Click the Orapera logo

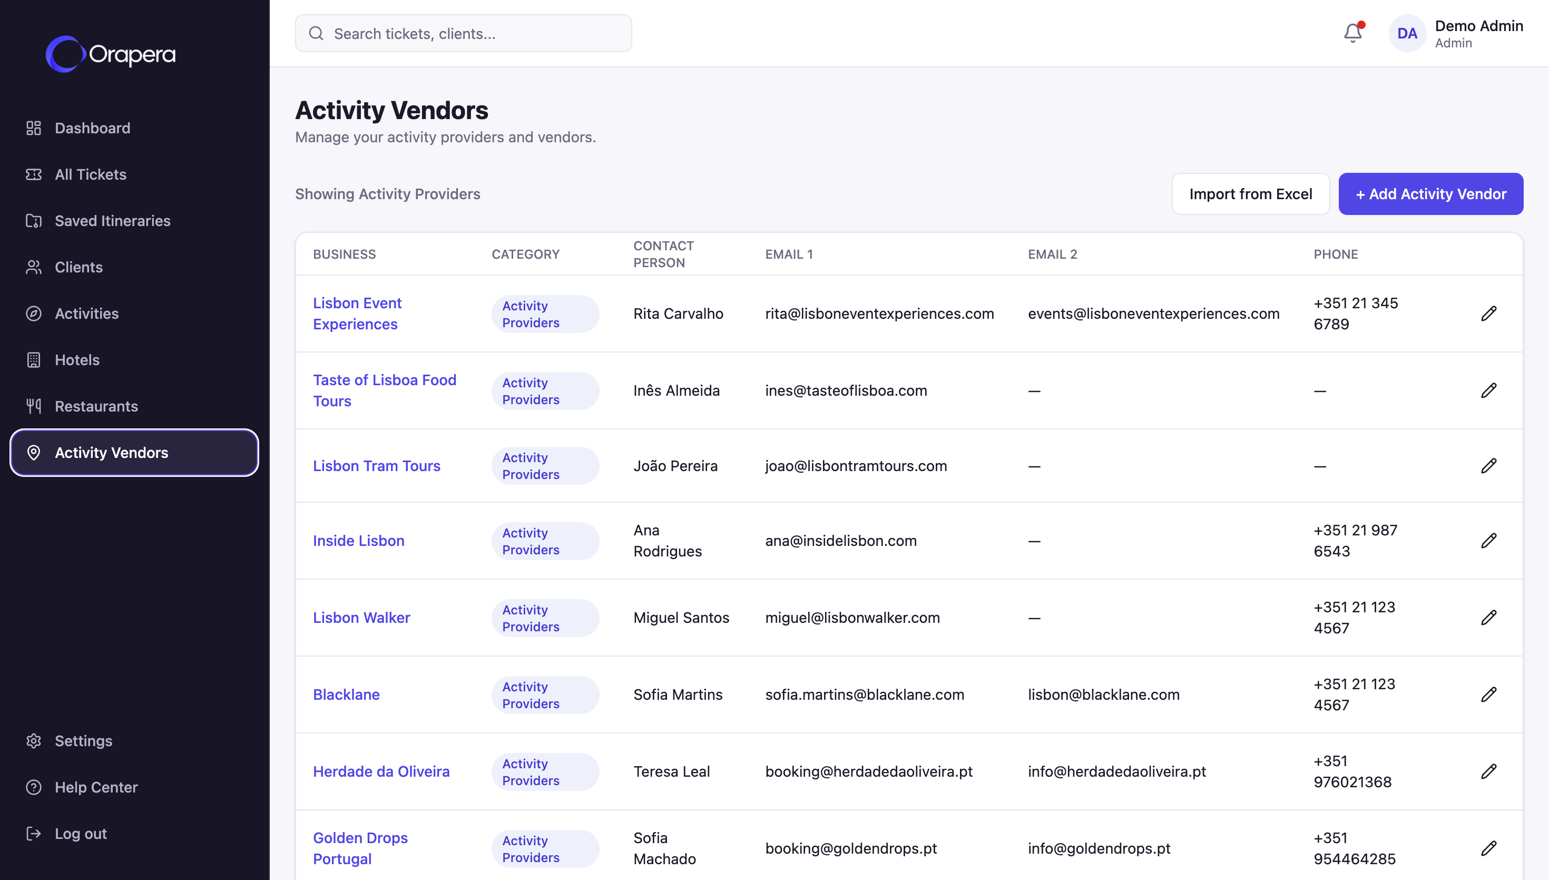pyautogui.click(x=111, y=54)
